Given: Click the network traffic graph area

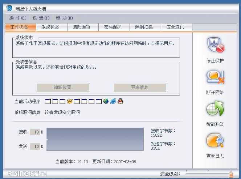Looking at the screenshot, I should pos(95,139).
